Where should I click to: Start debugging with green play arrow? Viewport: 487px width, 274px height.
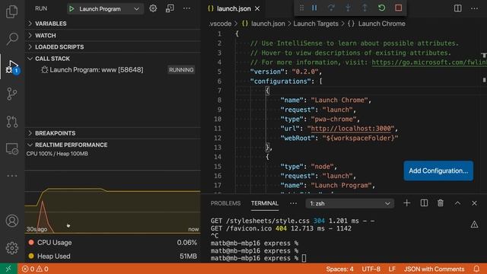72,8
